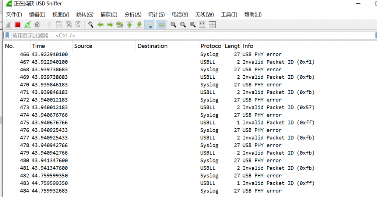Sort packets by the Time column

pyautogui.click(x=51, y=46)
